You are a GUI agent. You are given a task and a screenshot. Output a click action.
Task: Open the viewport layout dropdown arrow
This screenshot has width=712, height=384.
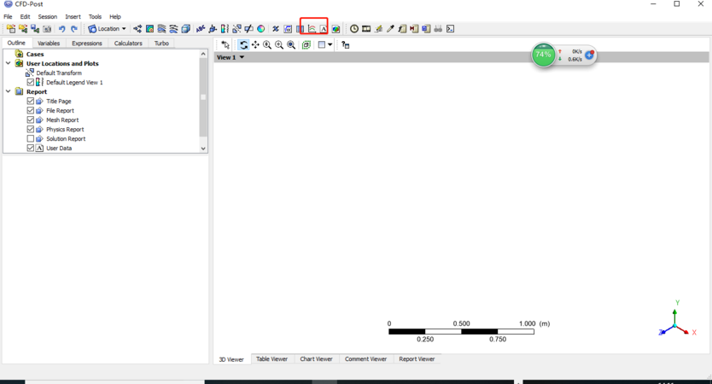pos(330,44)
